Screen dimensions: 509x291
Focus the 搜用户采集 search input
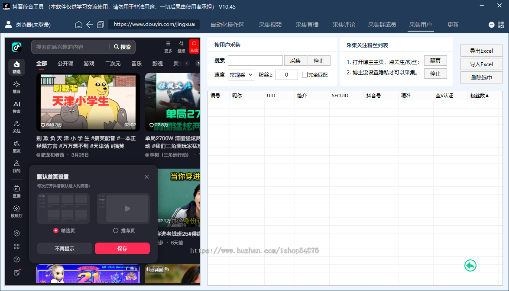pyautogui.click(x=255, y=61)
